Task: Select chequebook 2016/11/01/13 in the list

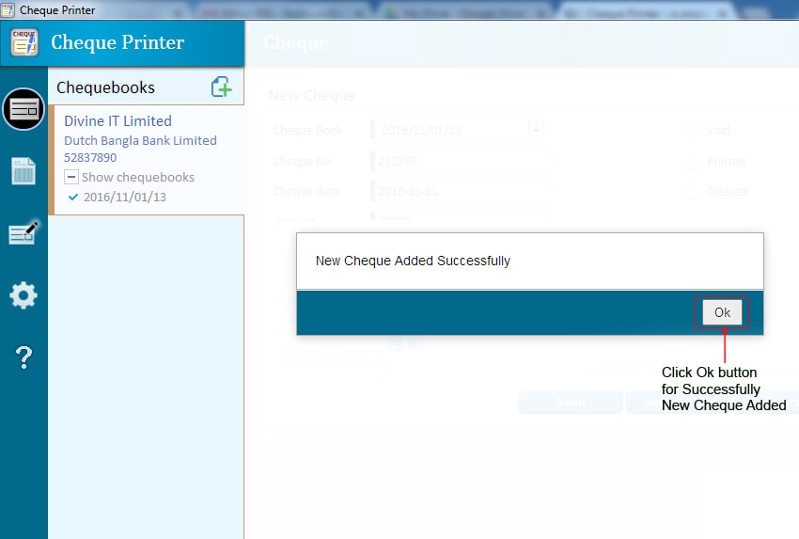Action: click(124, 197)
